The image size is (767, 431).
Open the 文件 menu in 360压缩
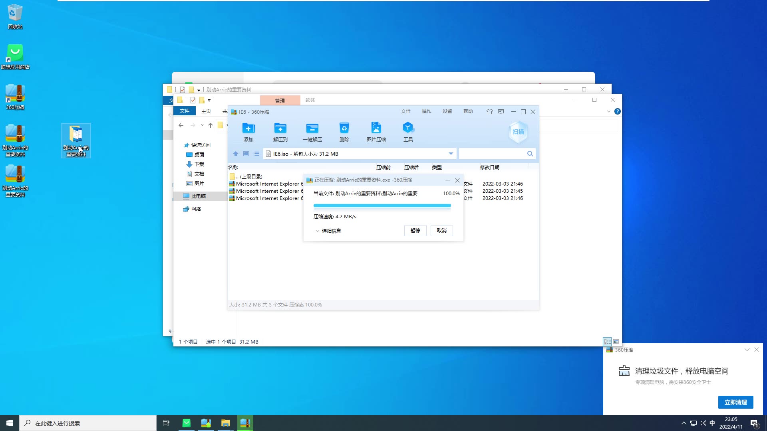click(406, 111)
